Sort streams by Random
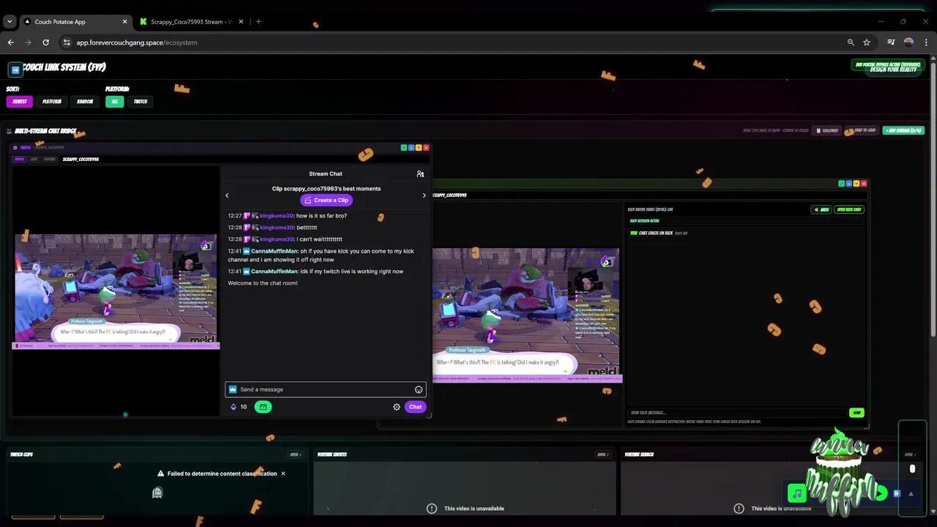The width and height of the screenshot is (937, 527). pos(85,102)
